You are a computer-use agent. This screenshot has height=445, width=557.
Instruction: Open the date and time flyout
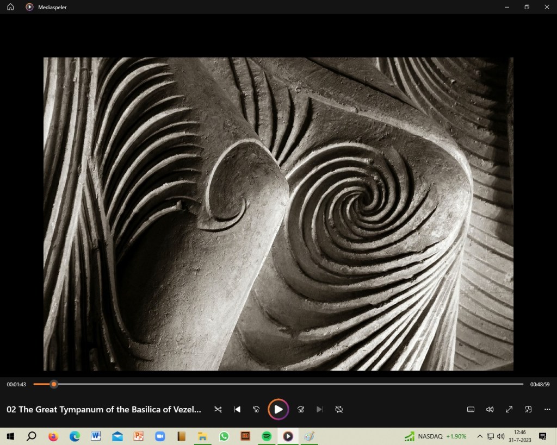tap(519, 436)
